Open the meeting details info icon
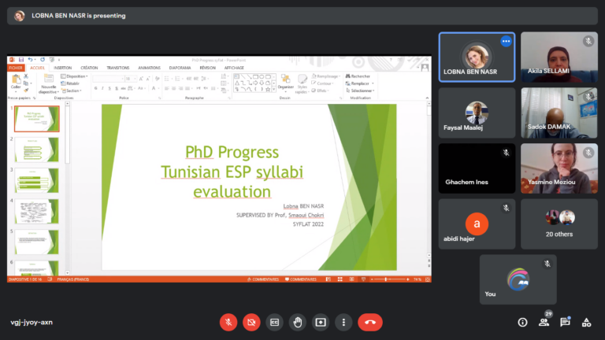The image size is (605, 340). point(522,322)
